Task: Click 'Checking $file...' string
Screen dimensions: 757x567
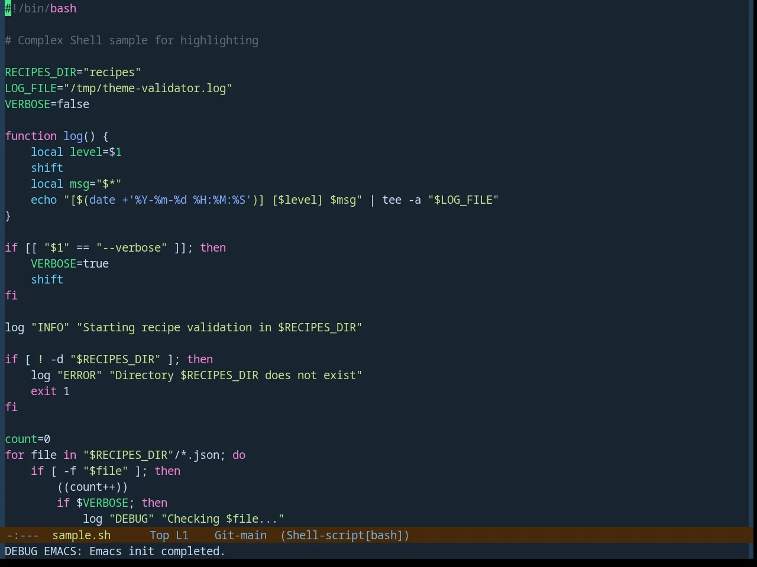Action: pos(222,519)
